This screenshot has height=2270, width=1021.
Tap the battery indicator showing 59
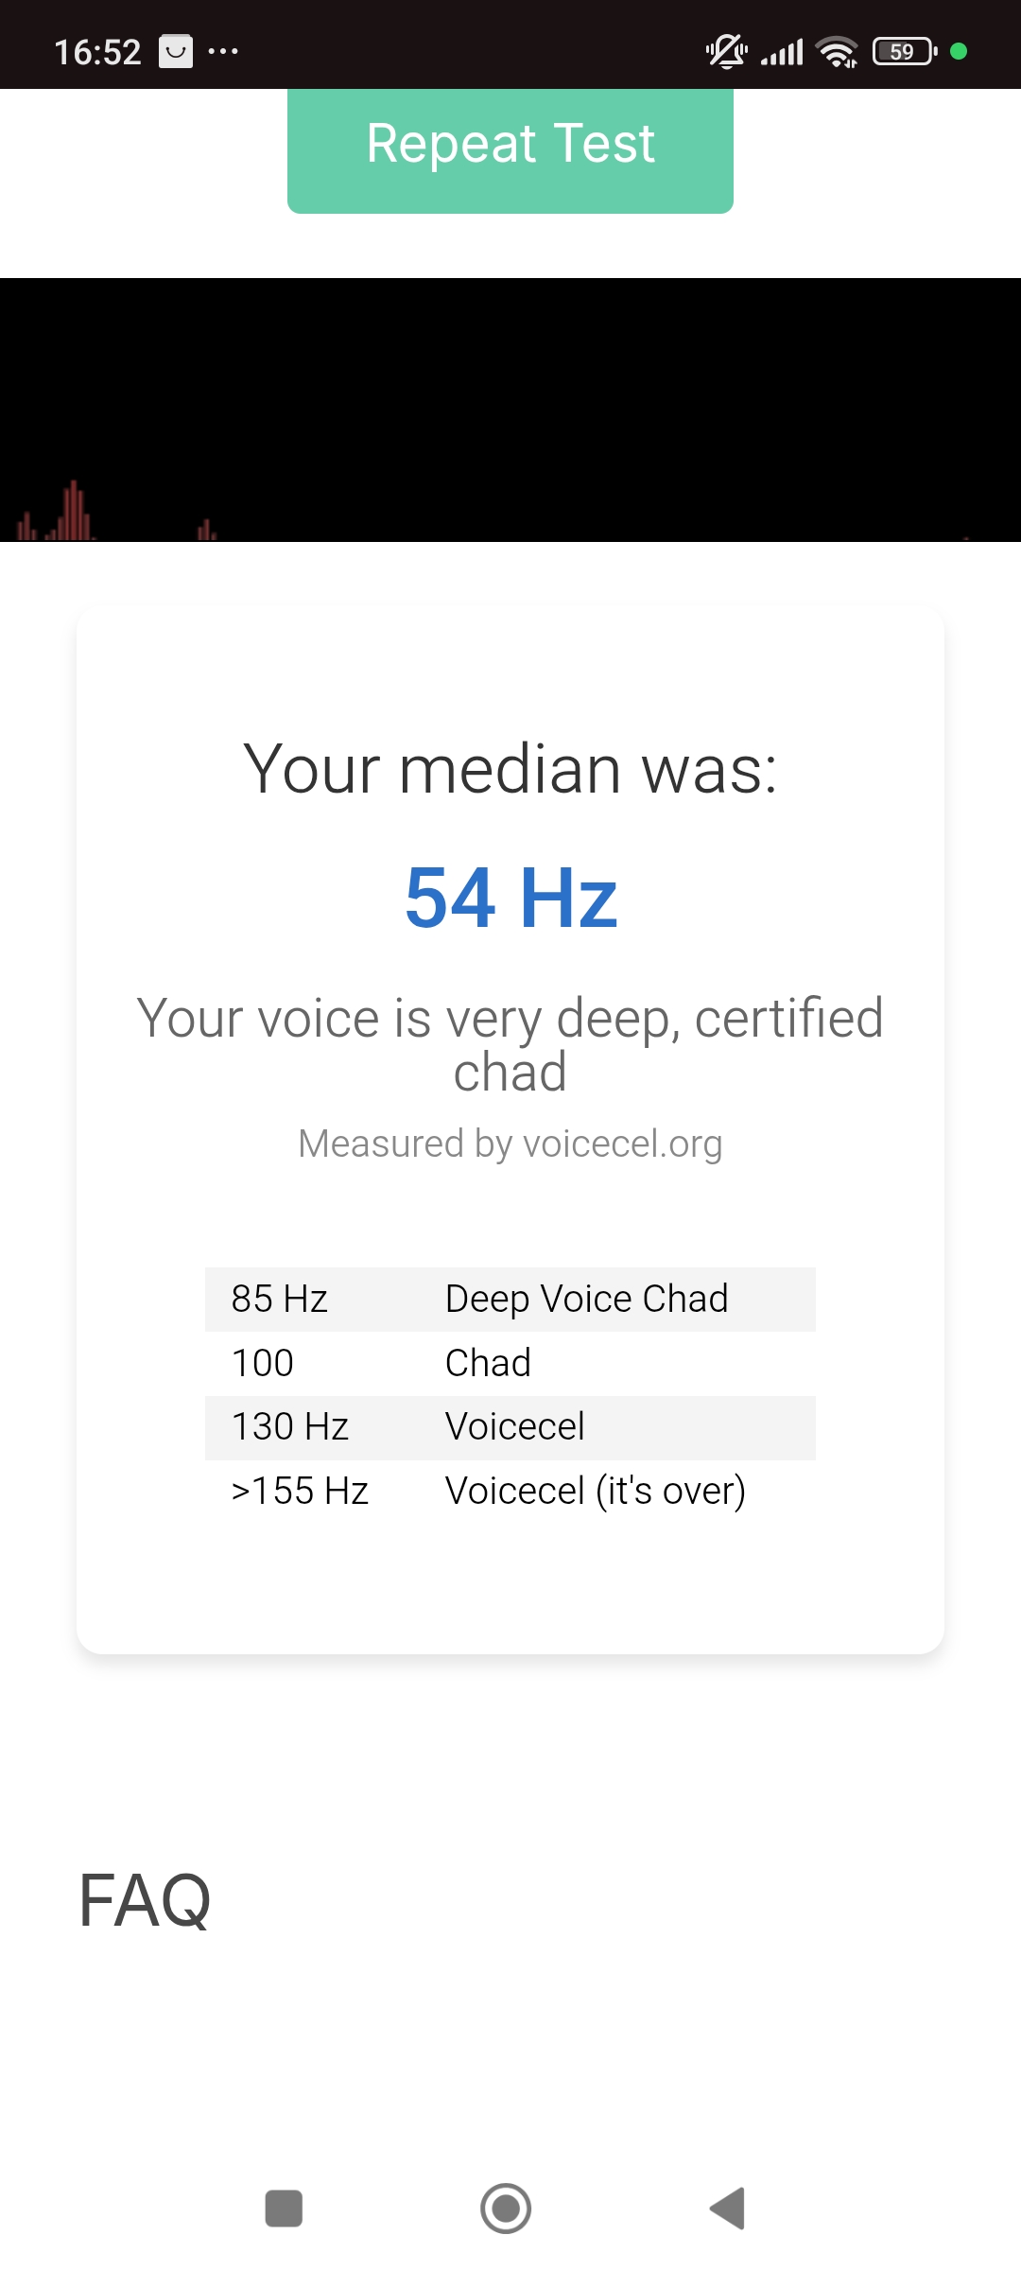click(x=904, y=52)
